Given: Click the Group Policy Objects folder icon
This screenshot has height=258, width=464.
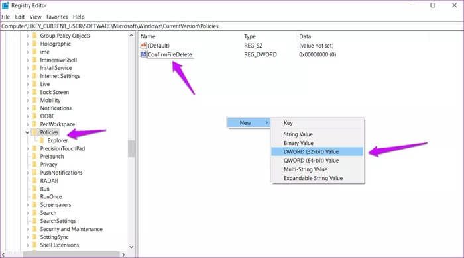Looking at the screenshot, I should click(34, 36).
